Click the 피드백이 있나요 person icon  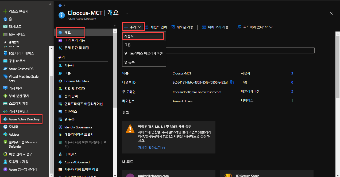pyautogui.click(x=239, y=27)
